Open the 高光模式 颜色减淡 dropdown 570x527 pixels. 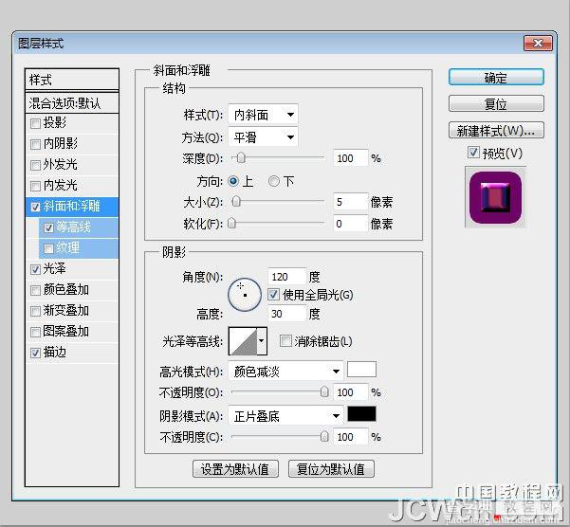285,372
